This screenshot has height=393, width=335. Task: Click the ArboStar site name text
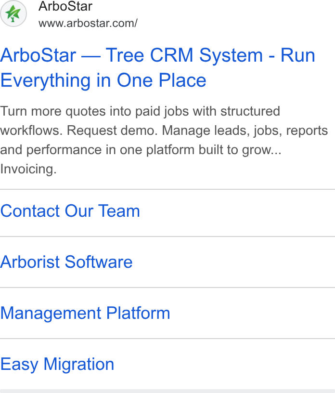(x=65, y=6)
